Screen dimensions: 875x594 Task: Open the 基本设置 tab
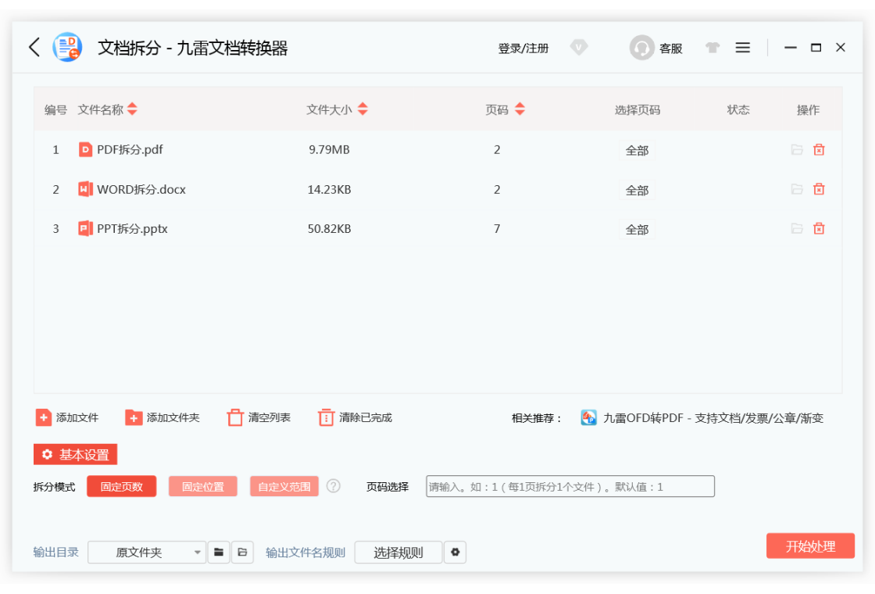[x=75, y=454]
